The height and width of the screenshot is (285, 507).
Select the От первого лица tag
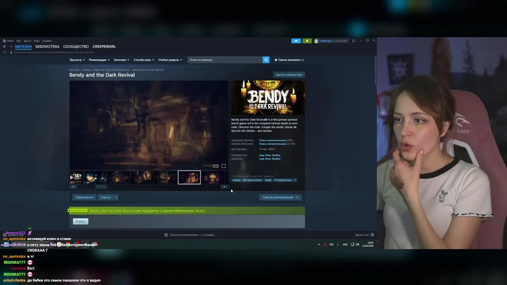283,180
